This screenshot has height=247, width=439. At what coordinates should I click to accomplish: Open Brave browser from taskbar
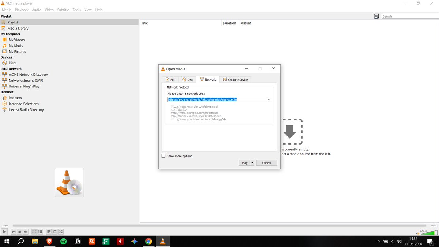pos(49,242)
